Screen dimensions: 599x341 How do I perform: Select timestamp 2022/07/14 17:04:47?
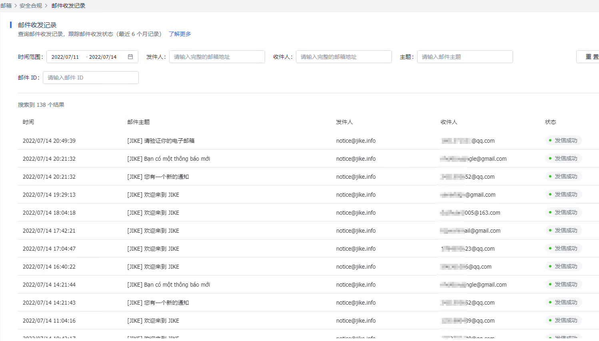coord(49,249)
